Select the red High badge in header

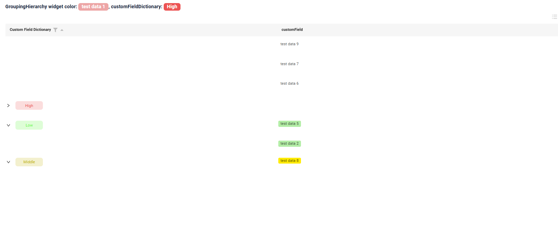(172, 7)
